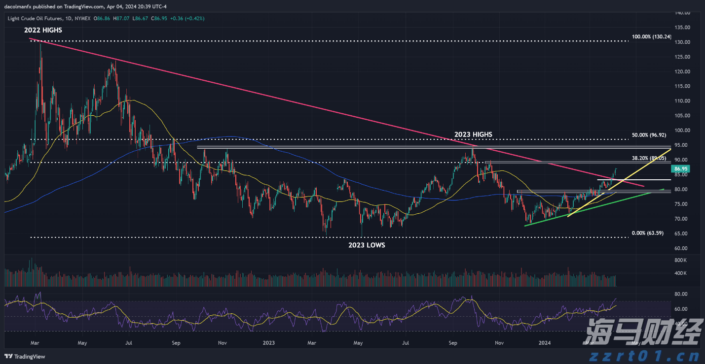
Task: Click the 2024 year marker on time axis
Action: coord(545,342)
